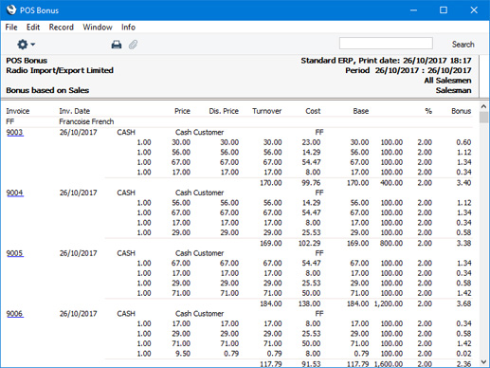This screenshot has width=490, height=368.
Task: Open the gear operations menu
Action: pos(26,45)
